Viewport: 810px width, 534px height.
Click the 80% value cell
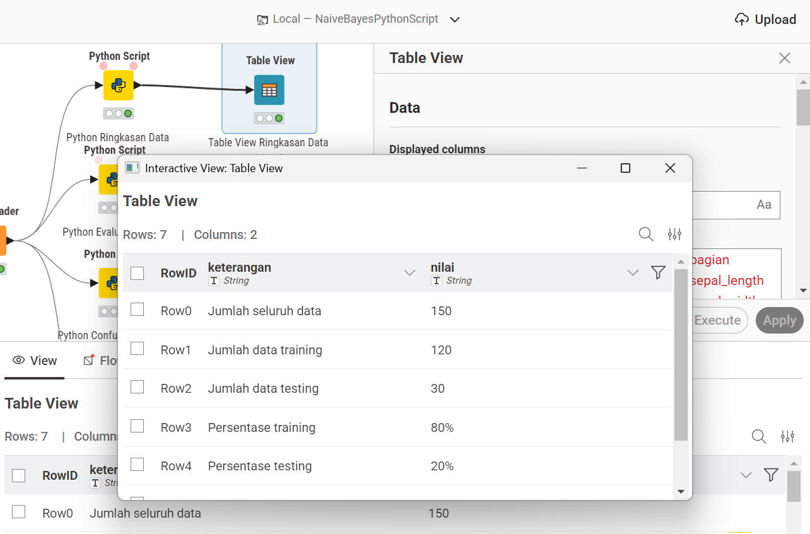442,427
